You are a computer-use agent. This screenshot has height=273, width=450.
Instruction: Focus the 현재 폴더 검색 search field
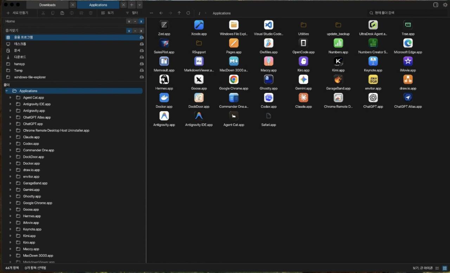(407, 13)
